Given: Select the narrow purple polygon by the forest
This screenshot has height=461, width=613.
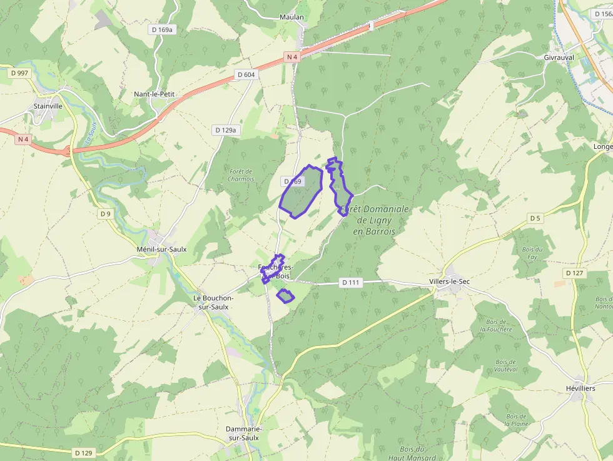Looking at the screenshot, I should point(339,186).
